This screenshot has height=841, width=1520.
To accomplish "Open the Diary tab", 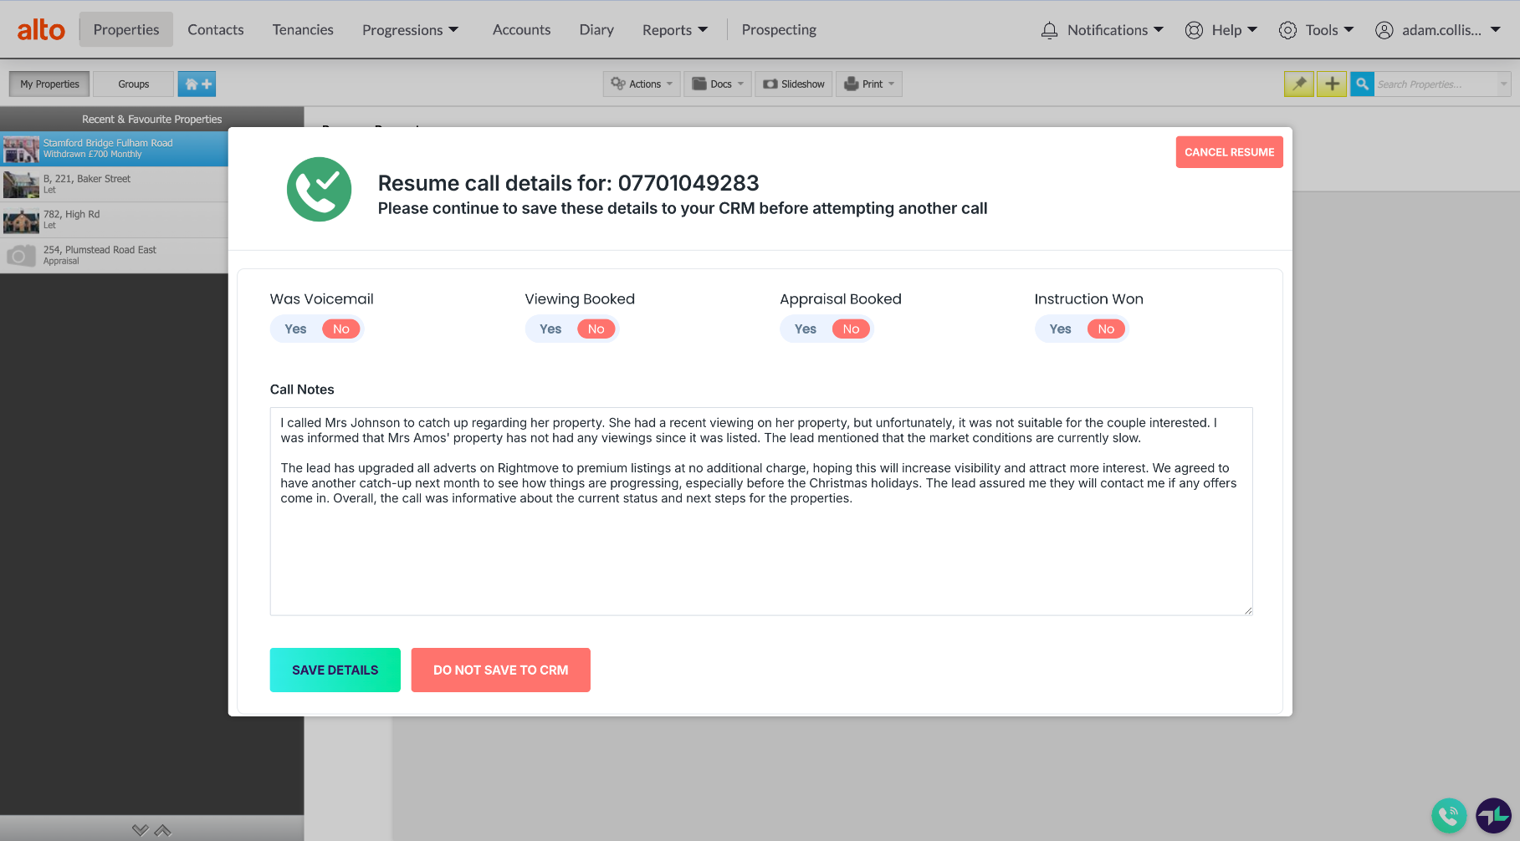I will coord(596,30).
